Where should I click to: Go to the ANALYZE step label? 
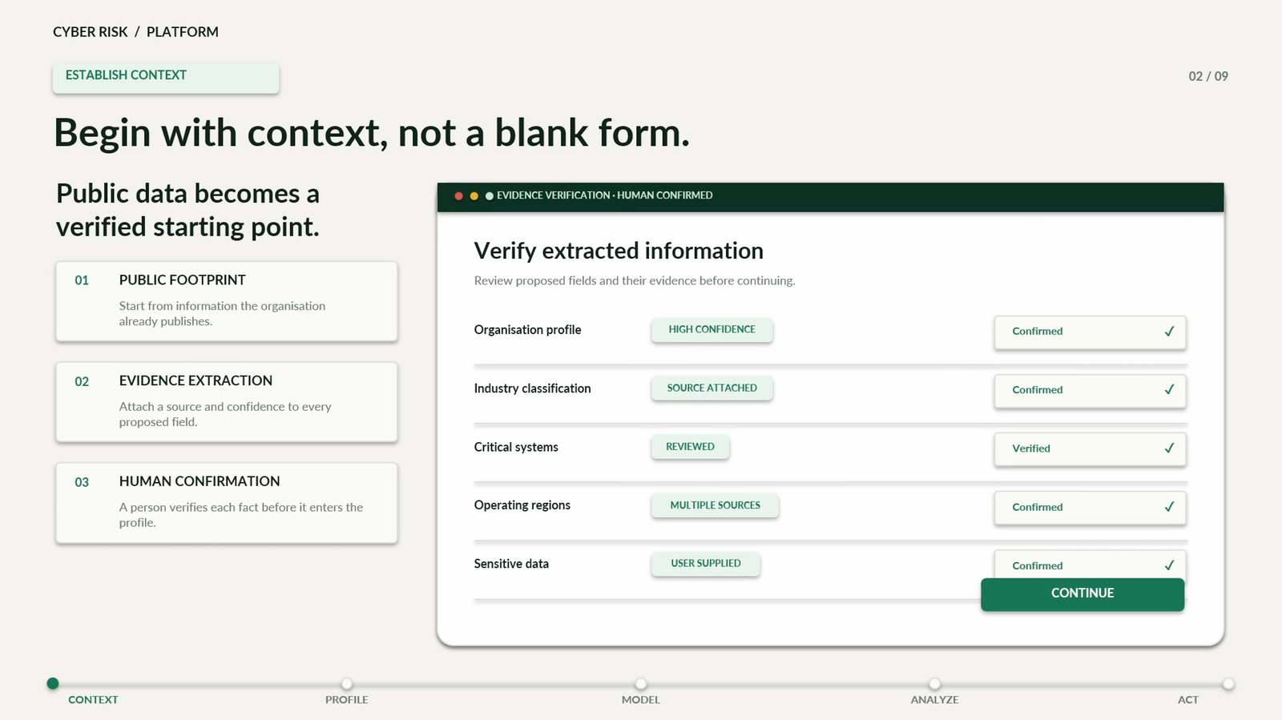click(934, 699)
